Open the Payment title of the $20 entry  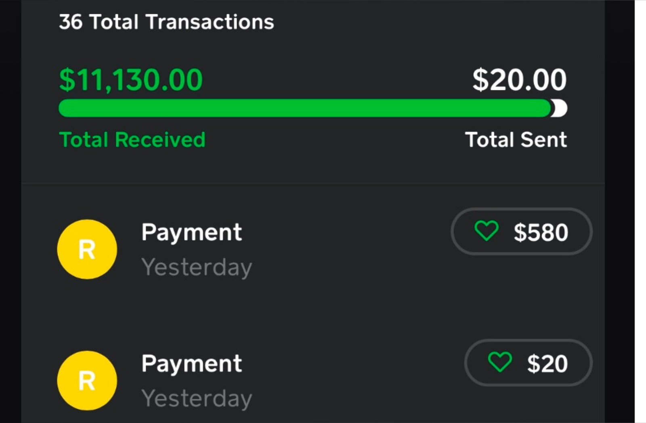[191, 363]
